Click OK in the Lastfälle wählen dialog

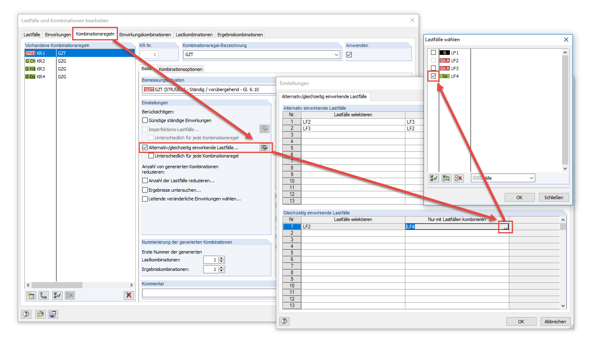click(x=520, y=198)
